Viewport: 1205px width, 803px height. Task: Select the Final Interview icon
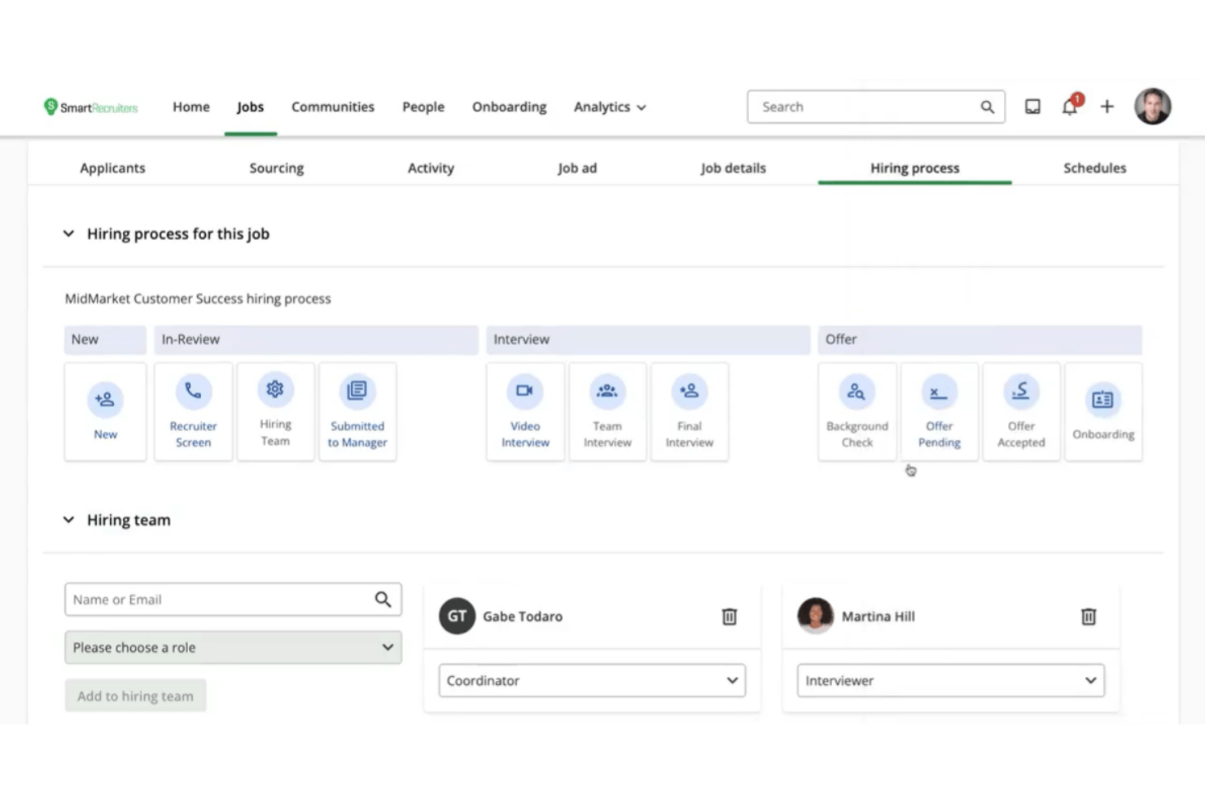pyautogui.click(x=690, y=391)
